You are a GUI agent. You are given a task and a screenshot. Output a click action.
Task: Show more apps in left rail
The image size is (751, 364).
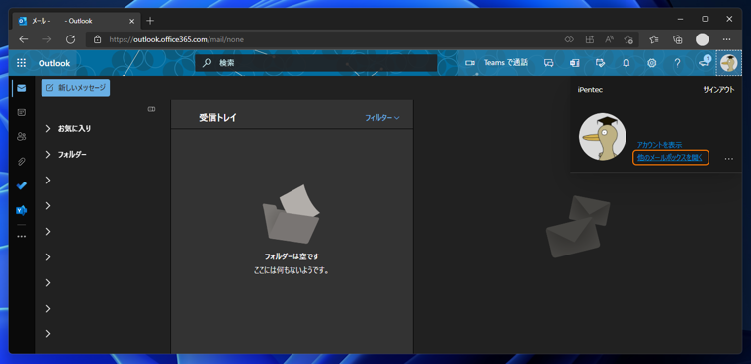pyautogui.click(x=21, y=236)
